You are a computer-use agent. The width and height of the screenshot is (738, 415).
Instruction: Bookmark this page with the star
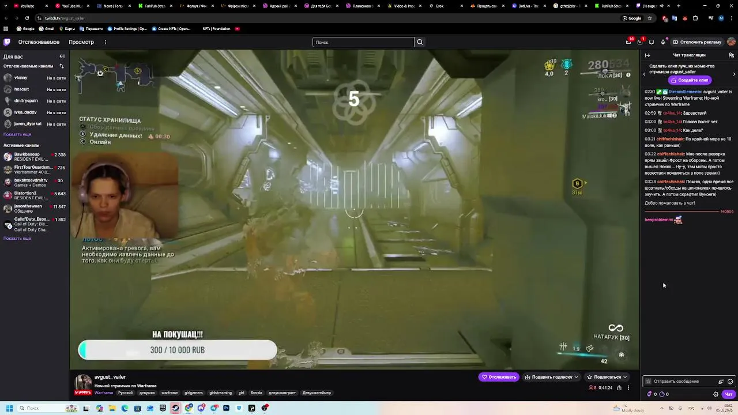coord(650,18)
